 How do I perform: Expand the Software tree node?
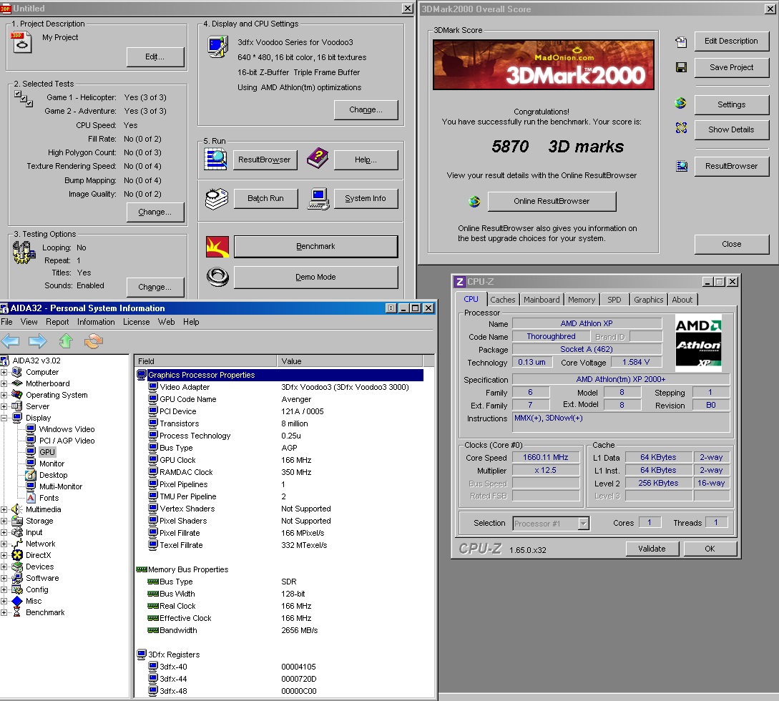tap(4, 578)
